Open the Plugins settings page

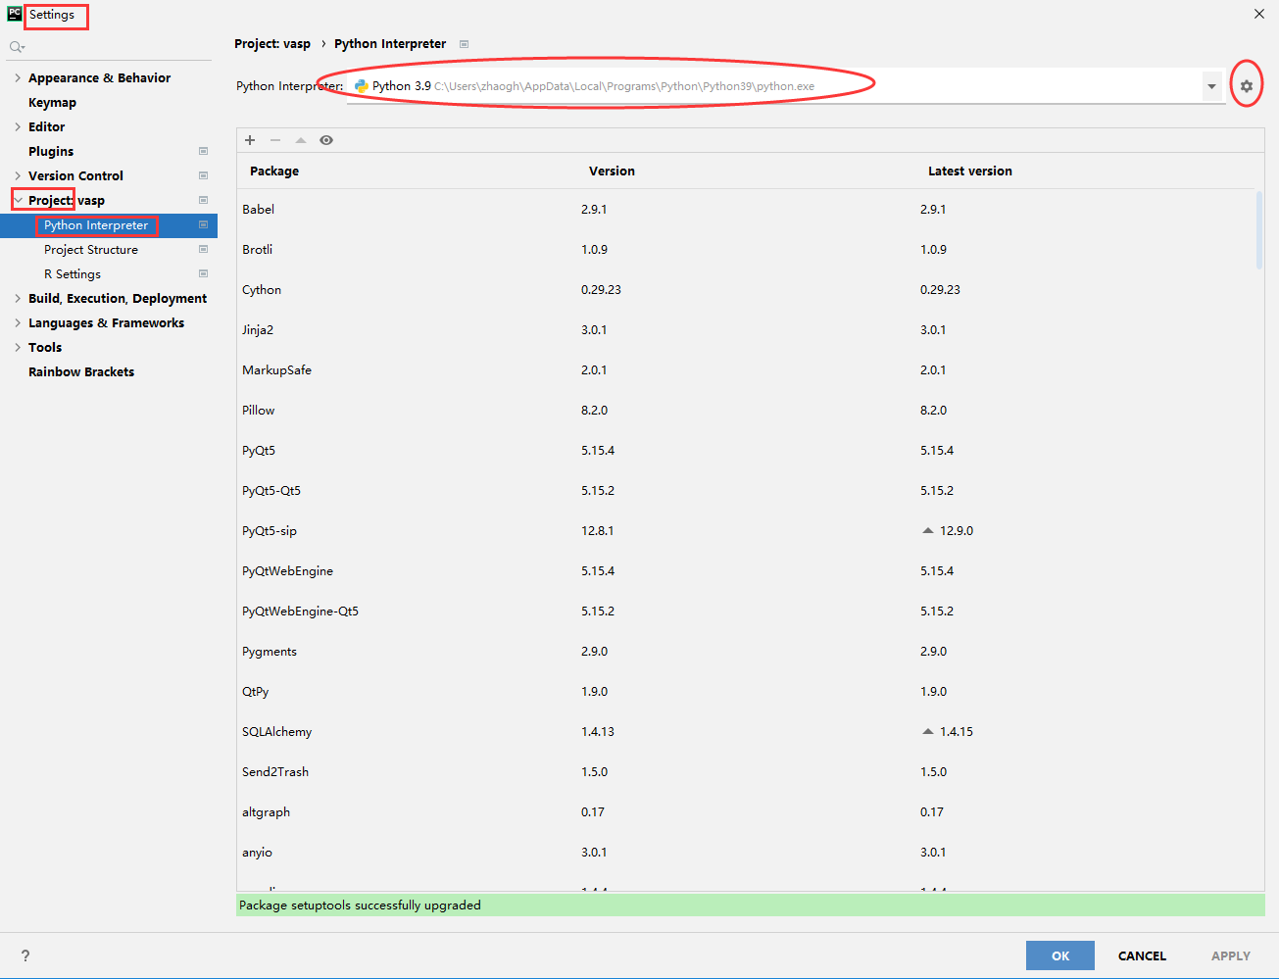(x=51, y=151)
